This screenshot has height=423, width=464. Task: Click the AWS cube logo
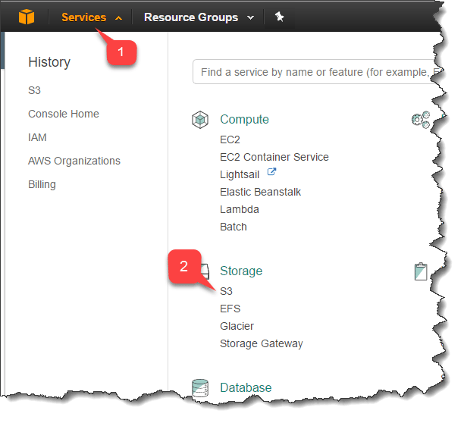point(27,17)
